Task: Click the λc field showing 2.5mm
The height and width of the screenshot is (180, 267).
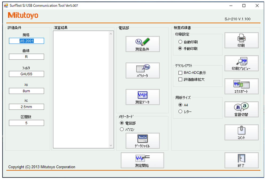Action: 26,107
